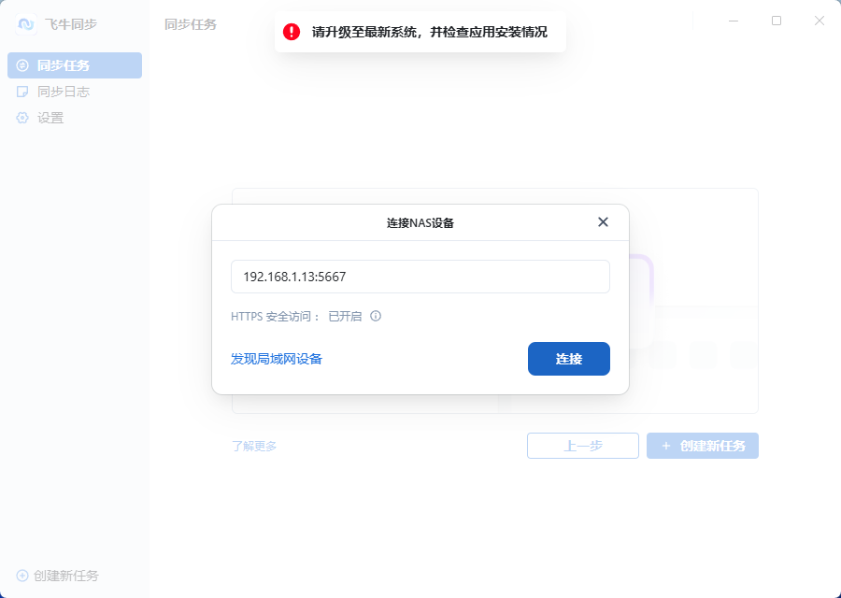The height and width of the screenshot is (598, 841).
Task: Maximize the 飞牛同步 window
Action: (777, 21)
